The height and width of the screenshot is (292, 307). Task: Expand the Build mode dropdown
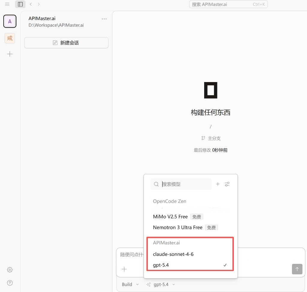pos(130,285)
